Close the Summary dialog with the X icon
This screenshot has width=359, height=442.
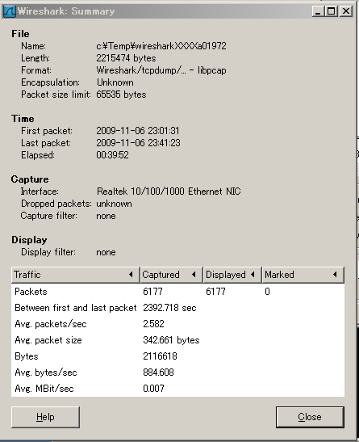345,11
